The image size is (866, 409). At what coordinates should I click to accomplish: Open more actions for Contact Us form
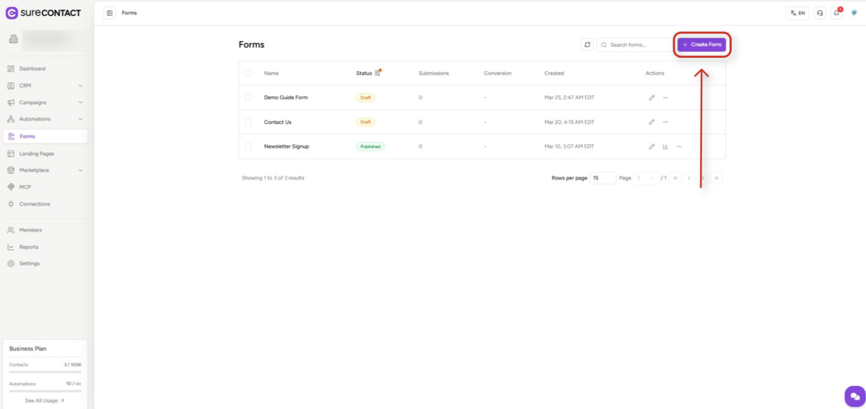[665, 122]
